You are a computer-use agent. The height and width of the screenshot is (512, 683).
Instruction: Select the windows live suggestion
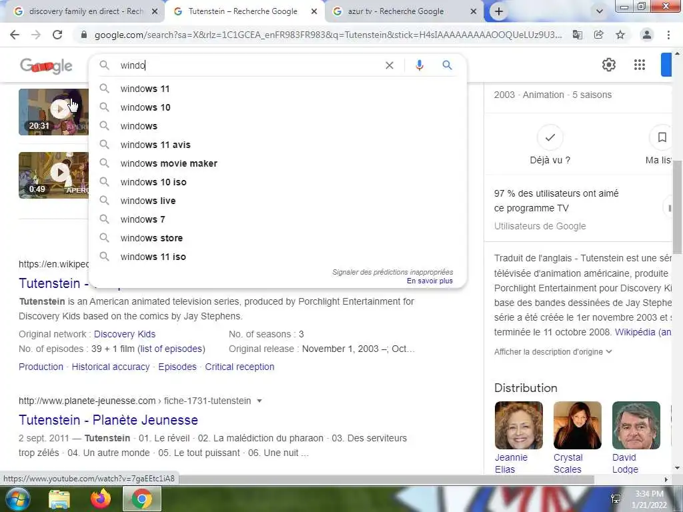tap(277, 201)
